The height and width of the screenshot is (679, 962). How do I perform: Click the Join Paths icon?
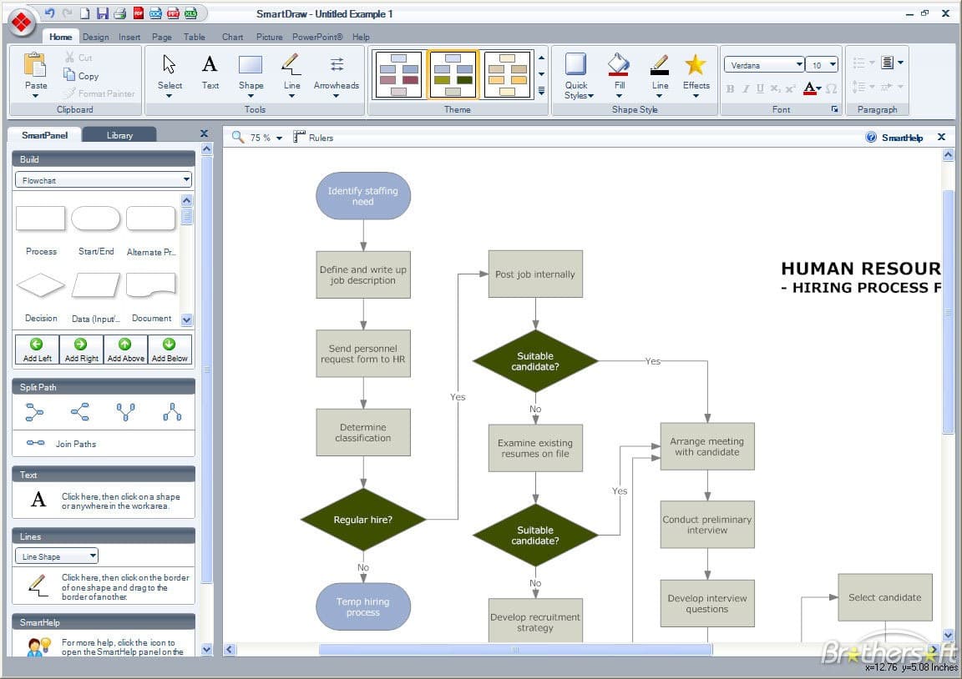point(36,442)
